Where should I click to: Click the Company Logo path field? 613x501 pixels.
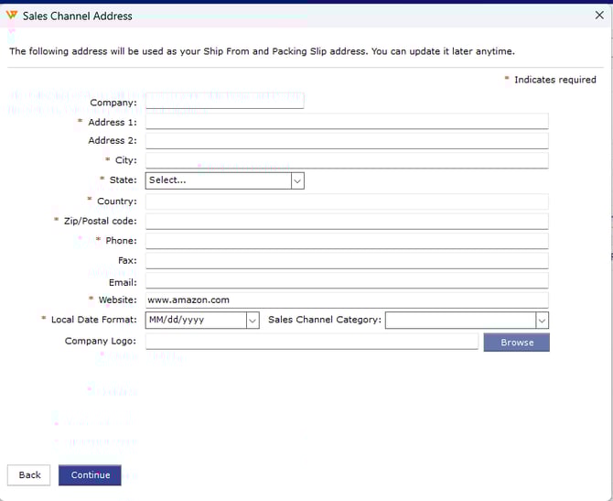click(311, 342)
